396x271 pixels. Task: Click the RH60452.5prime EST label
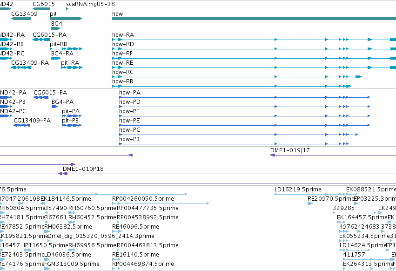(x=93, y=217)
